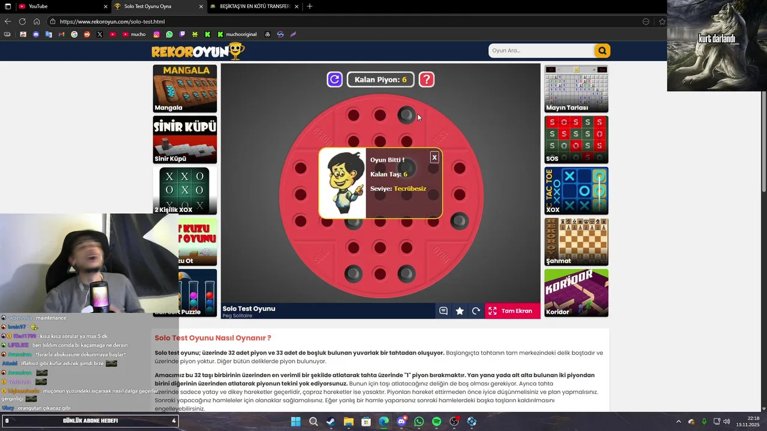Refresh the browser page
Screen dimensions: 767x431
(x=22, y=22)
